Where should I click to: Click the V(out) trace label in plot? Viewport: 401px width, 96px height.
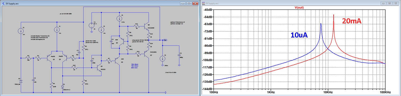click(299, 7)
